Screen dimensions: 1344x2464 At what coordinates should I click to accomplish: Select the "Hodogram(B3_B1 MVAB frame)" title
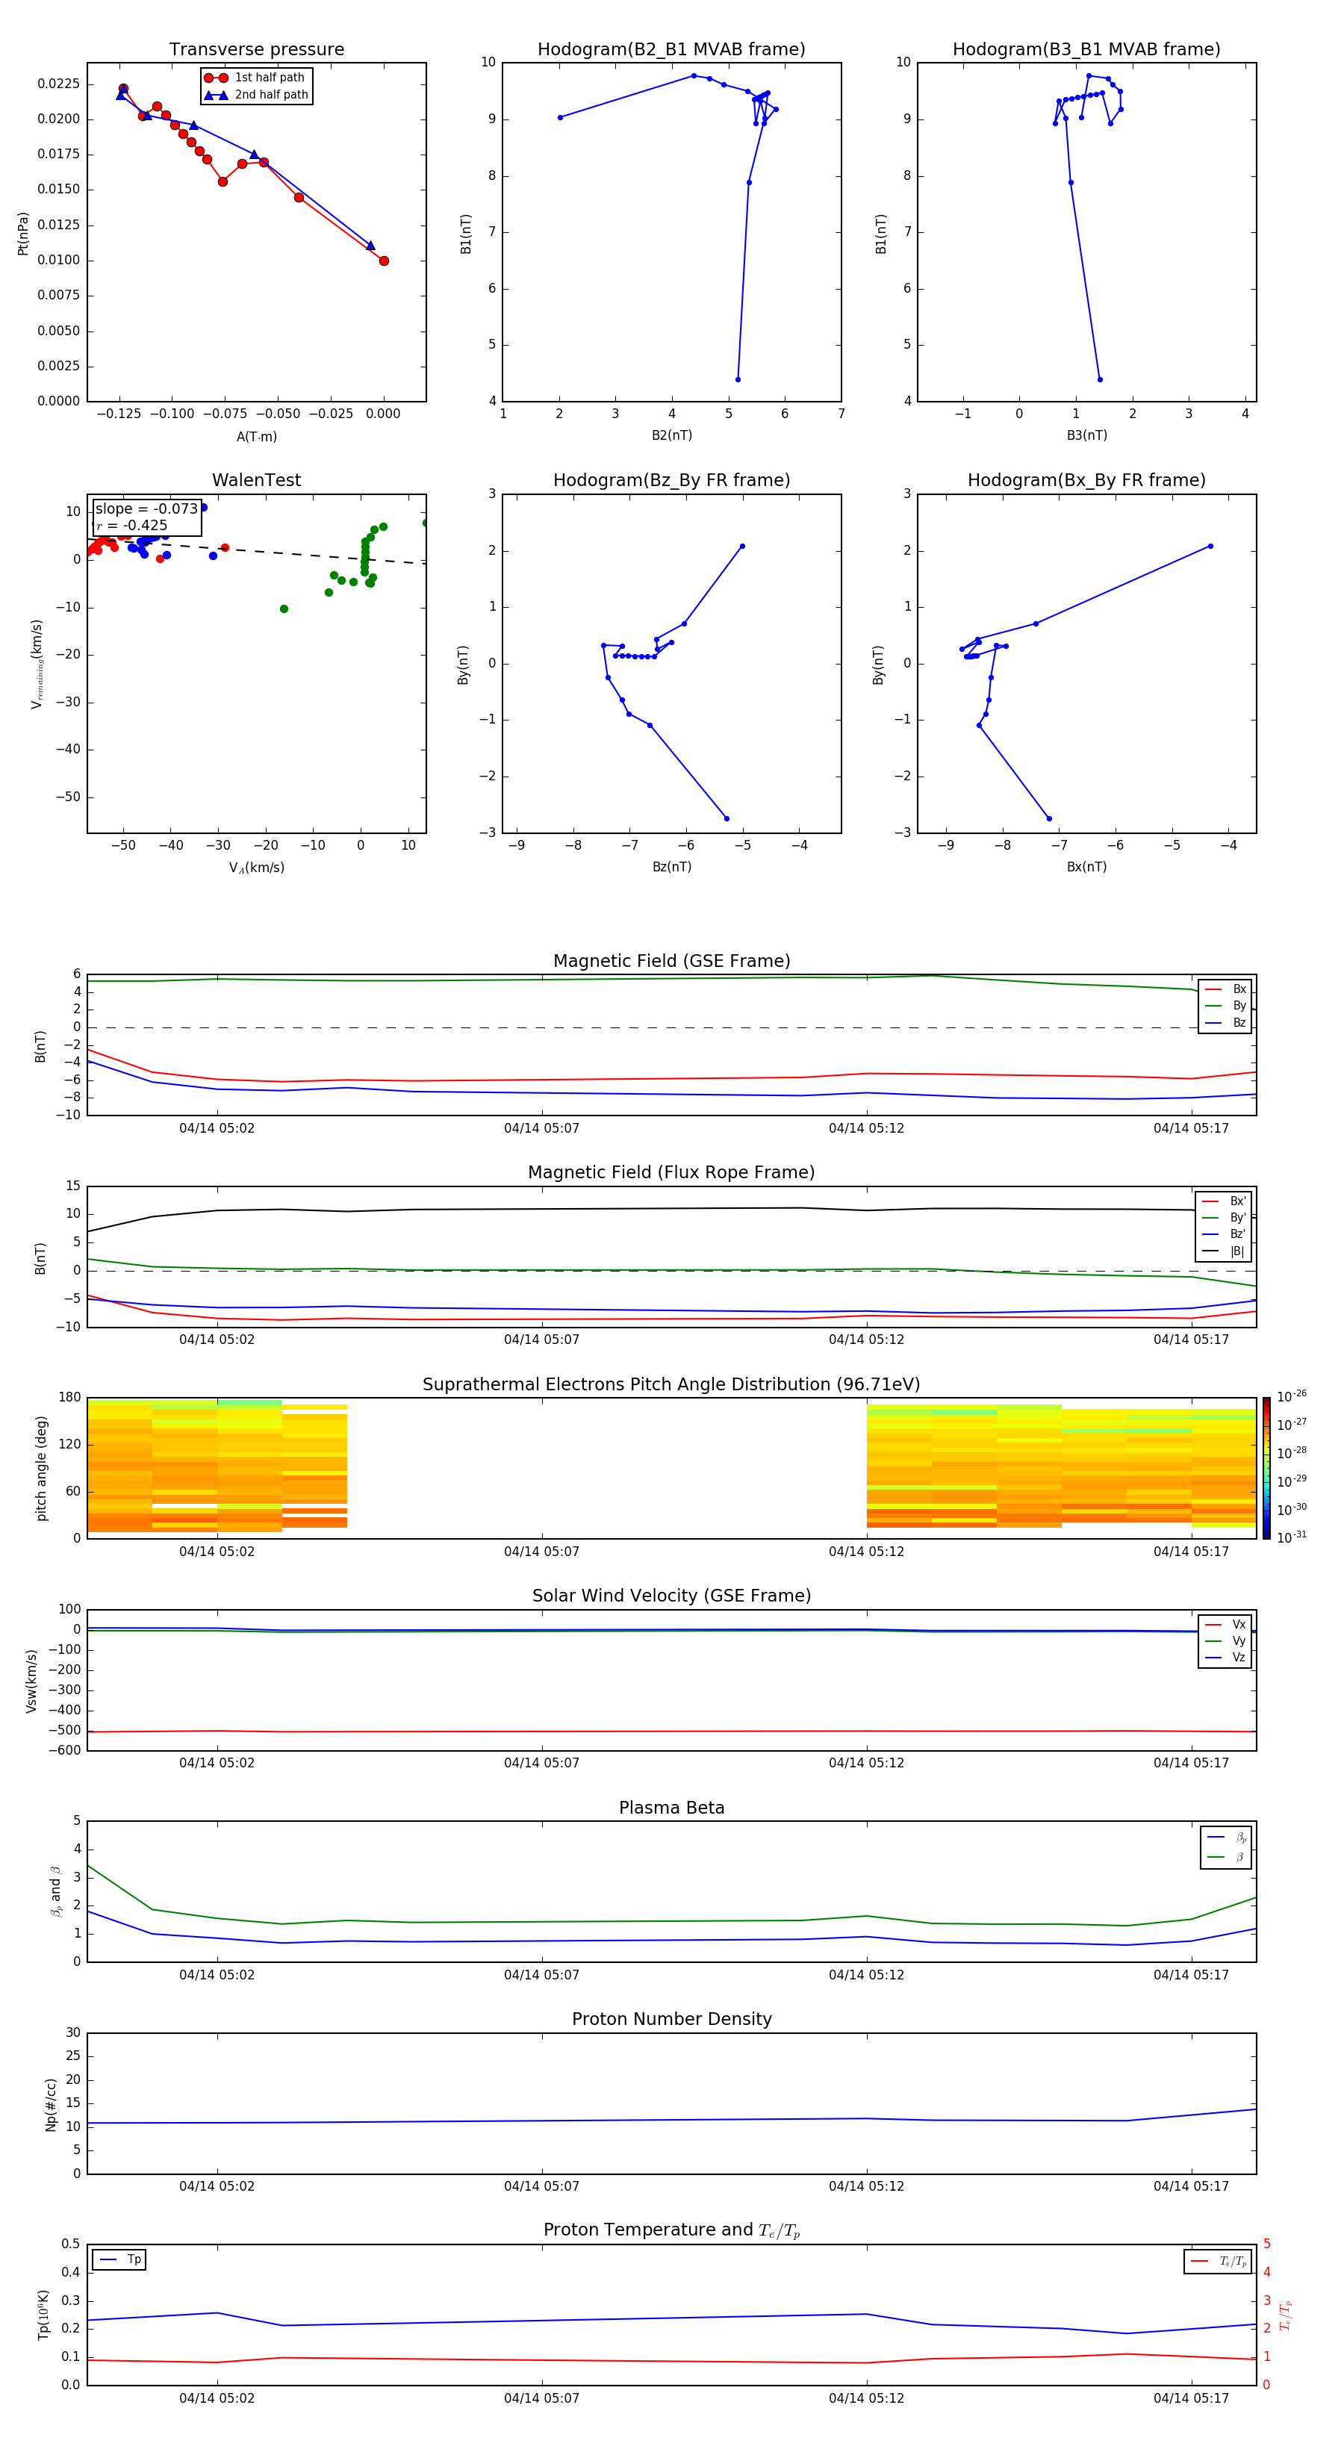(1086, 50)
